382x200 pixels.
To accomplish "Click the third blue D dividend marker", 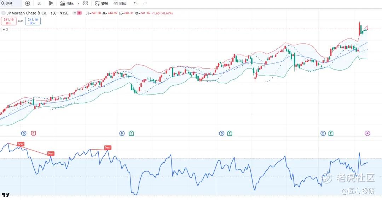I will [221, 133].
